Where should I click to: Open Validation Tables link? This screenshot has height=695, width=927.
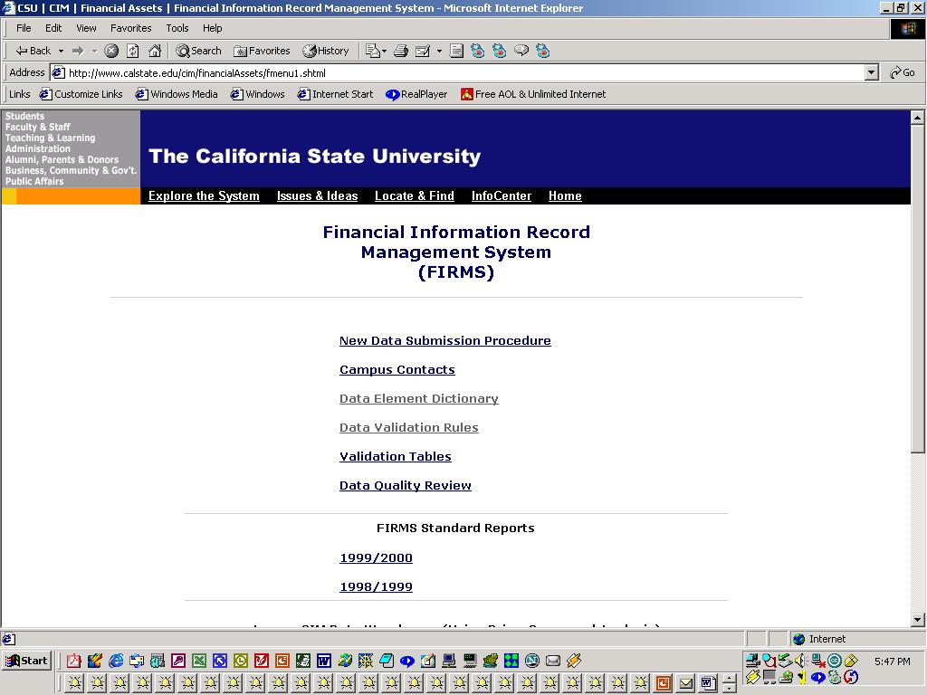pyautogui.click(x=396, y=457)
